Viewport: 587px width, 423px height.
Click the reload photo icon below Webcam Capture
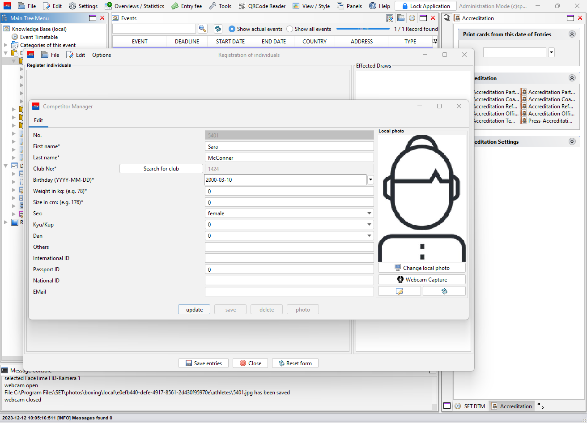point(444,291)
